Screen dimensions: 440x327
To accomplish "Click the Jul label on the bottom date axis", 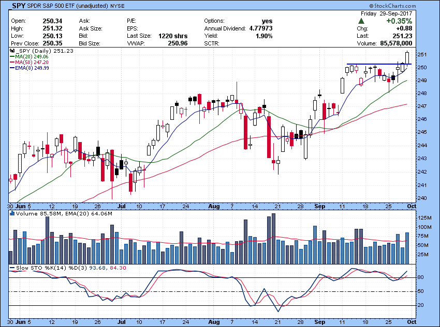I will click(x=121, y=322).
